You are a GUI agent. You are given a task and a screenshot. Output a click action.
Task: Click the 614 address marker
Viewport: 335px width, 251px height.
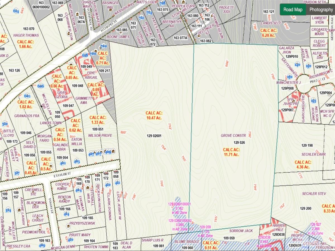[x=16, y=11]
